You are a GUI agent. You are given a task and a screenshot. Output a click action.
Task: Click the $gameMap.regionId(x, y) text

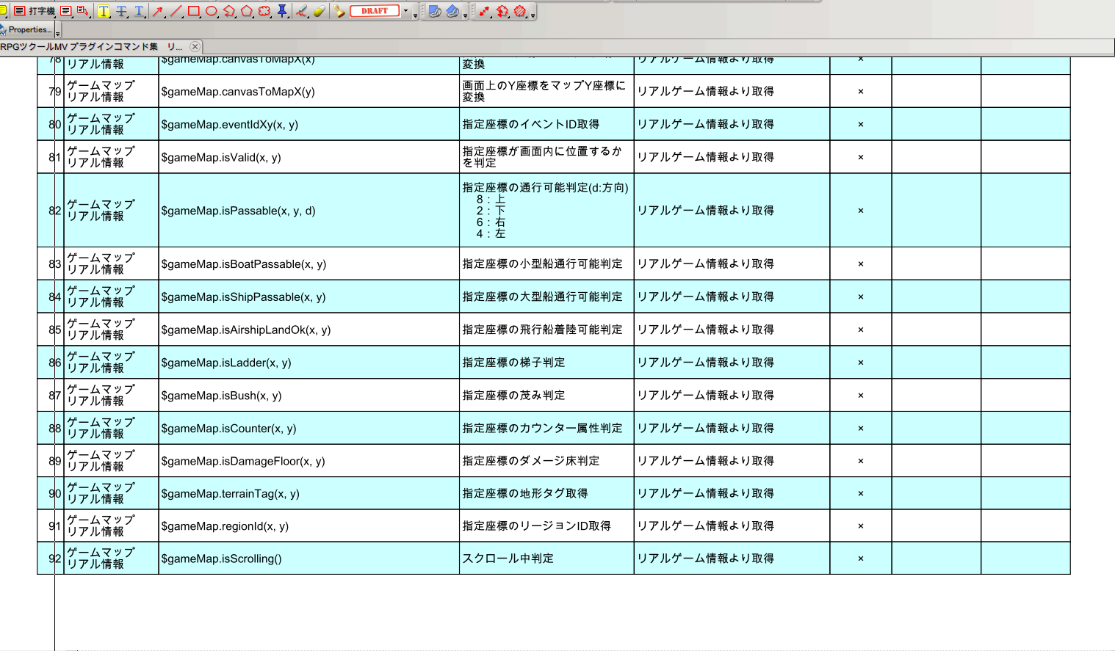[x=225, y=526]
